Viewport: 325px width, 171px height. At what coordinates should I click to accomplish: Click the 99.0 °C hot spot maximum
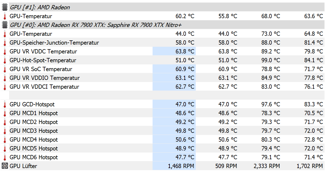pyautogui.click(x=271, y=60)
